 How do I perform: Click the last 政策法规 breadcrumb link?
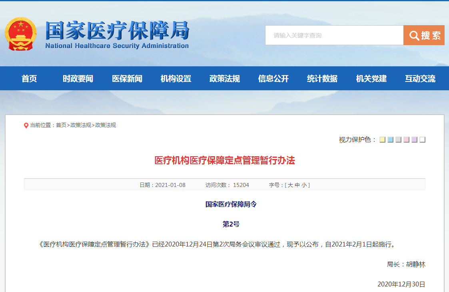(x=106, y=125)
